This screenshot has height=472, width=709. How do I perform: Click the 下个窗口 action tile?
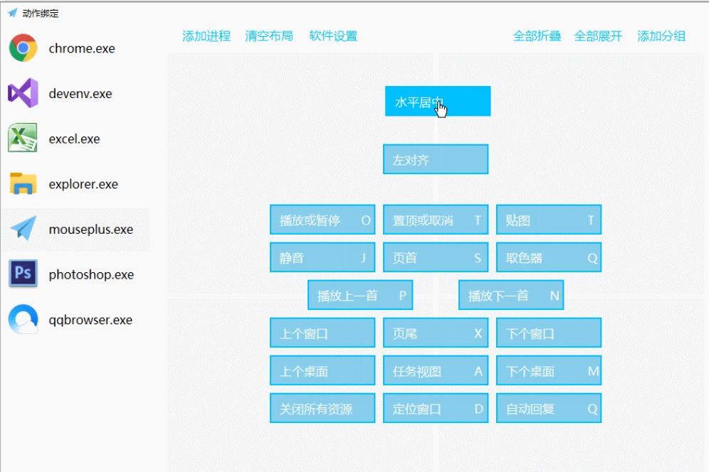[x=549, y=333]
